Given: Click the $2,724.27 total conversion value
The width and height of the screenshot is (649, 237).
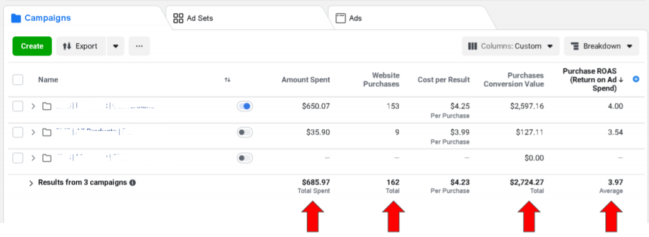Looking at the screenshot, I should click(527, 182).
